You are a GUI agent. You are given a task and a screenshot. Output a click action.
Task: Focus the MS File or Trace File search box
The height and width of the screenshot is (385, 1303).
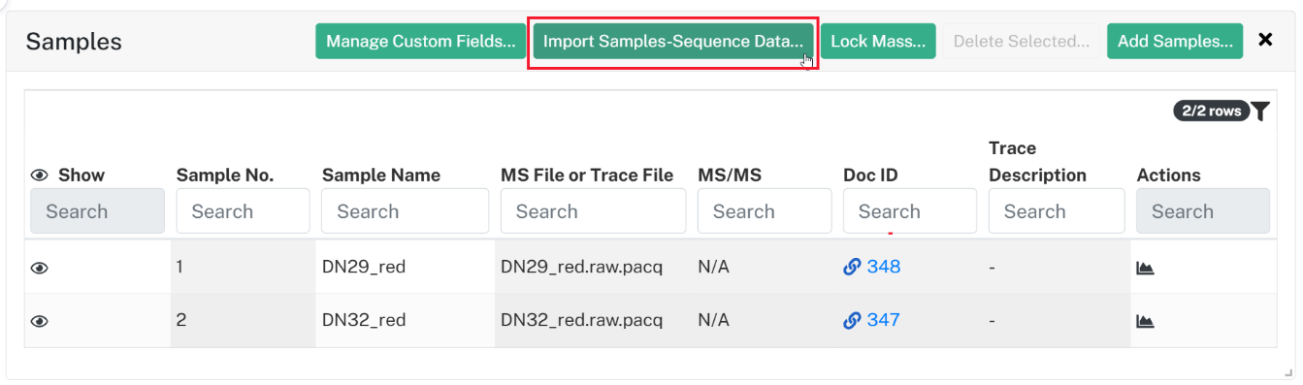tap(593, 211)
